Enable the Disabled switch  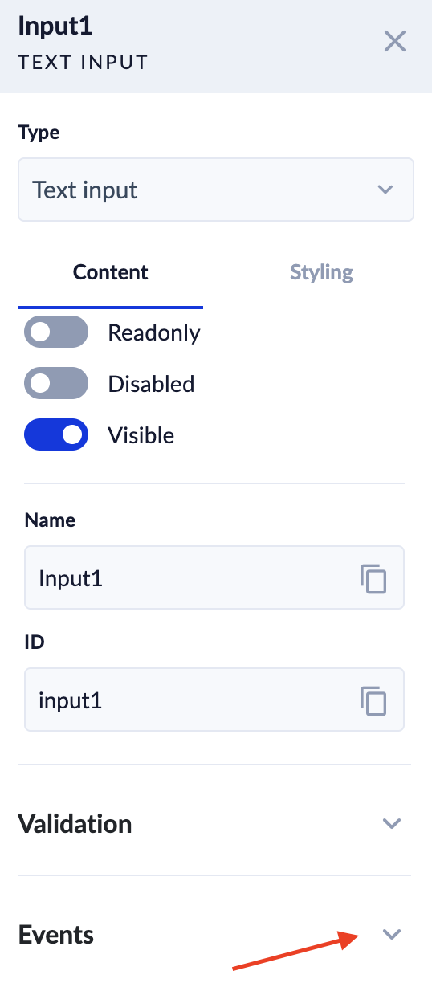click(x=56, y=383)
